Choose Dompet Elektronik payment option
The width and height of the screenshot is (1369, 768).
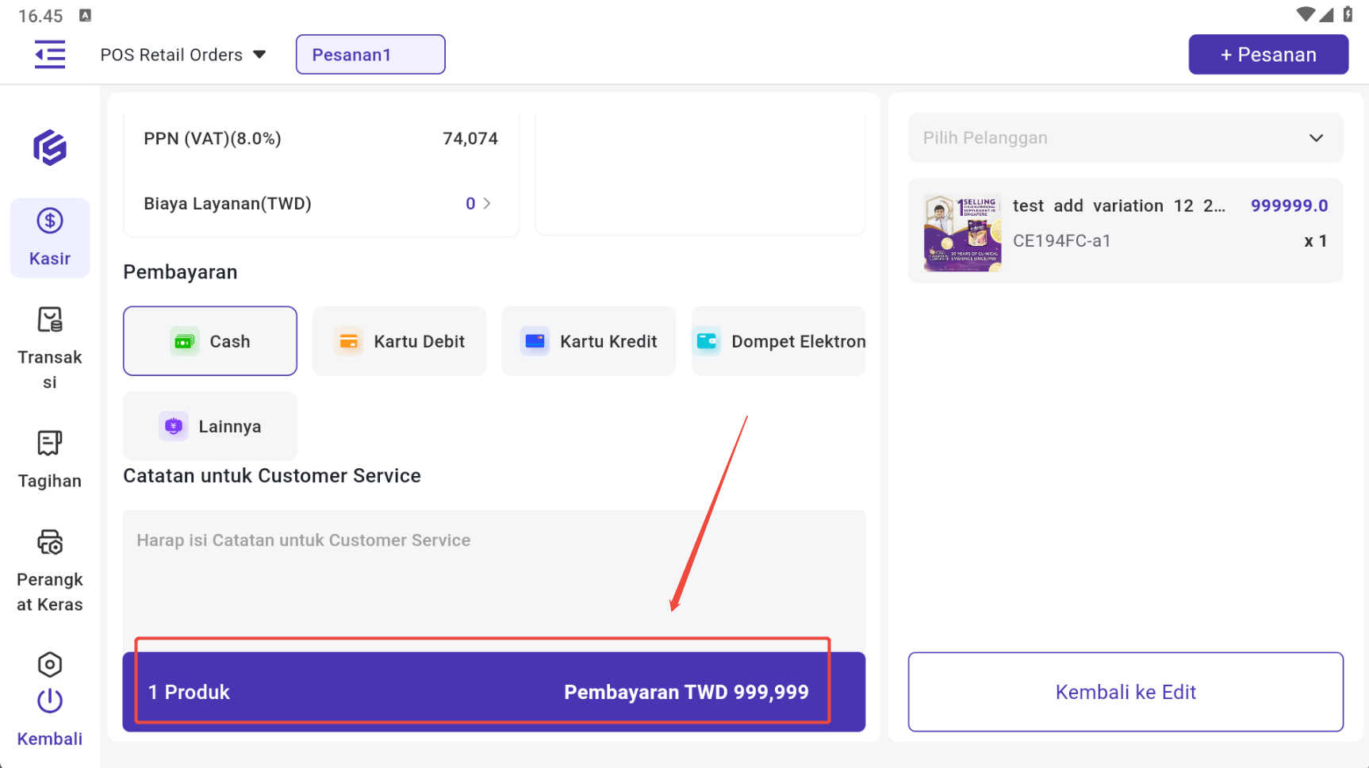(x=778, y=341)
